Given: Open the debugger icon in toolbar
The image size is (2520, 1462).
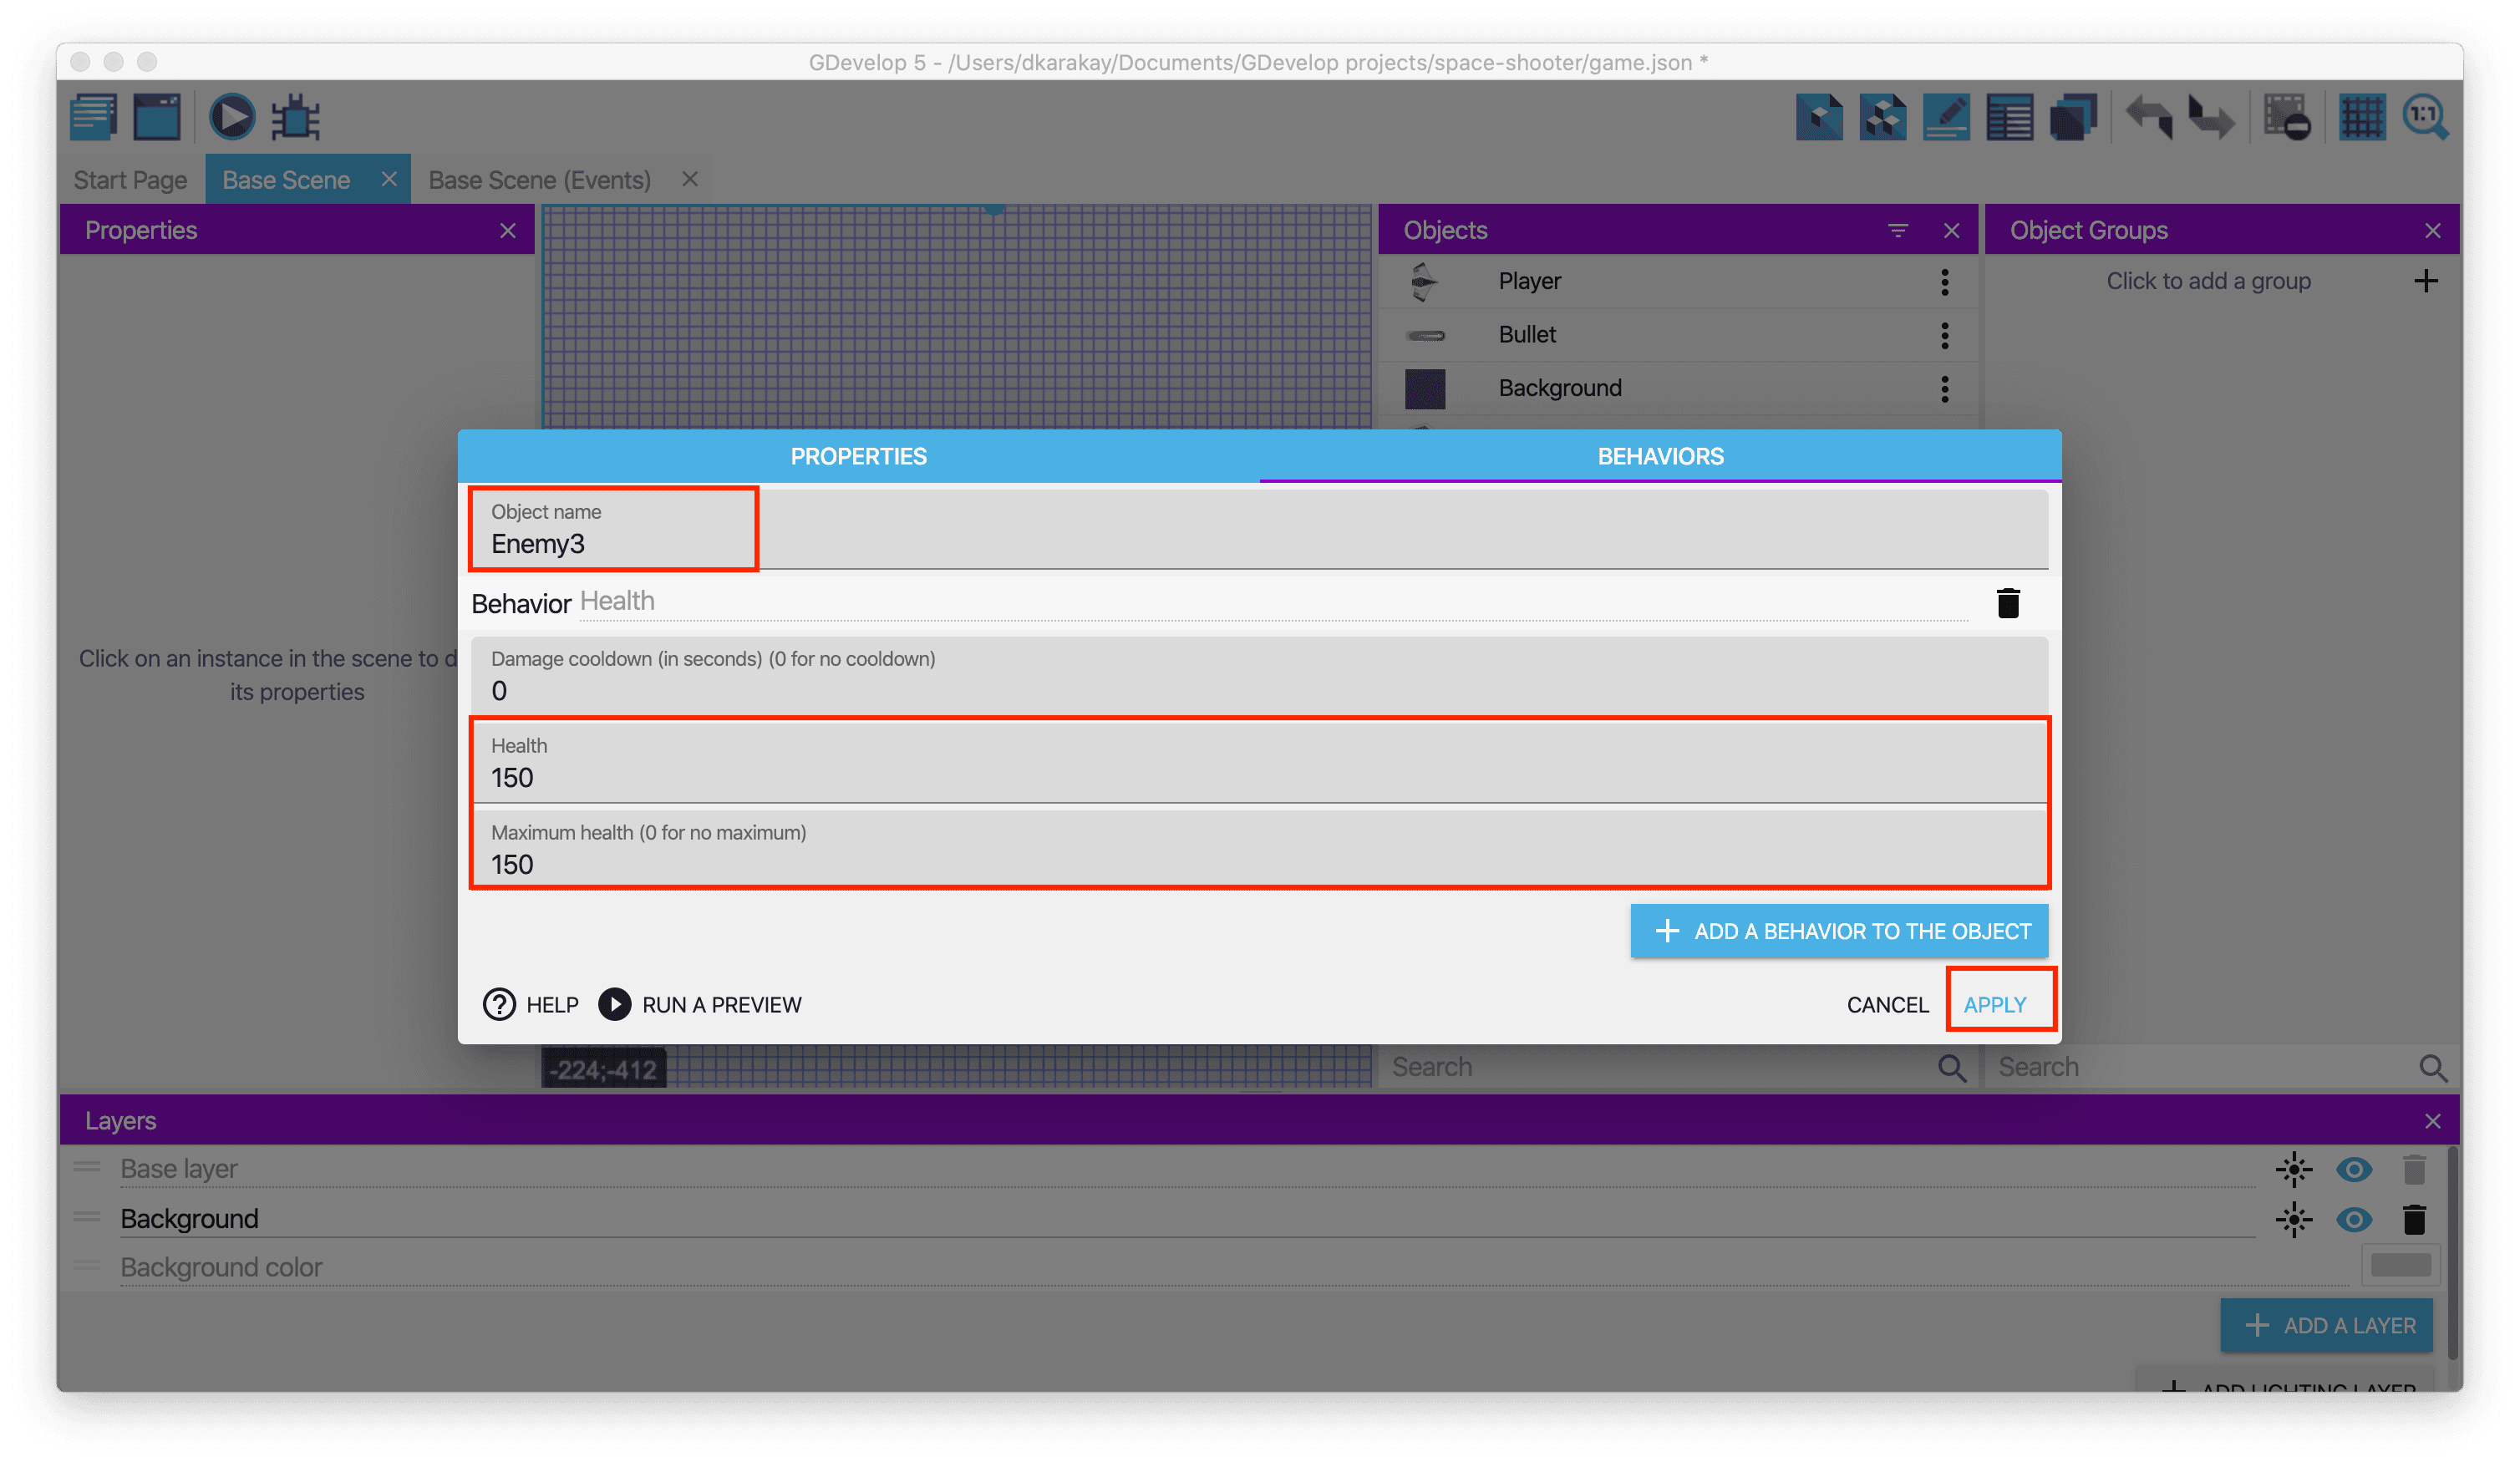Looking at the screenshot, I should point(296,117).
